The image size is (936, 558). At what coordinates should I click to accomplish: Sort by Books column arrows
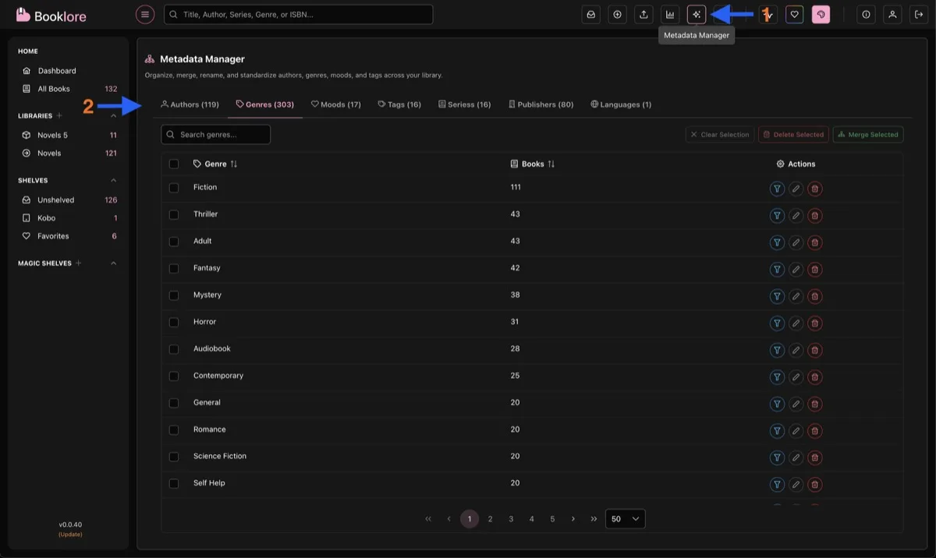click(x=551, y=164)
